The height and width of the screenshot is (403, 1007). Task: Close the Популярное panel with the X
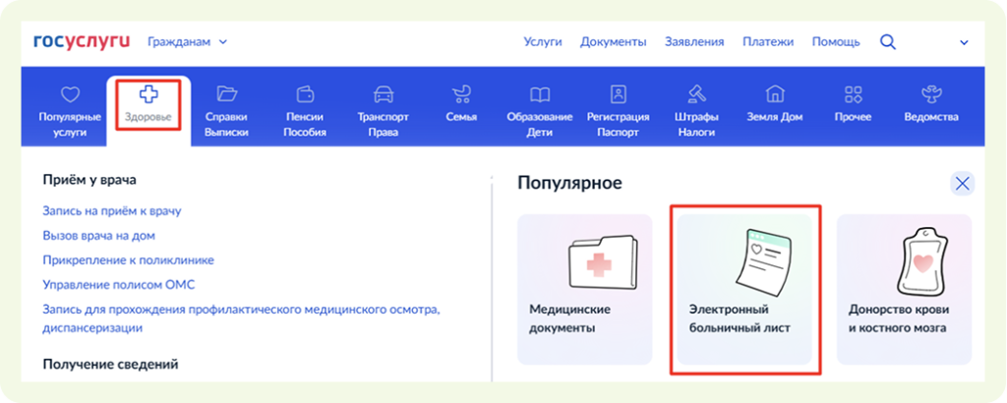(x=962, y=184)
